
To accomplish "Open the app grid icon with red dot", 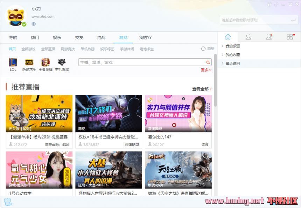I will click(x=290, y=37).
